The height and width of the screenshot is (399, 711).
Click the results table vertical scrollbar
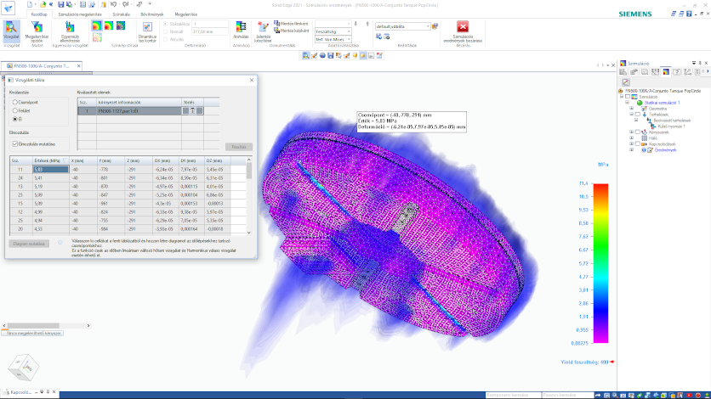(x=249, y=196)
